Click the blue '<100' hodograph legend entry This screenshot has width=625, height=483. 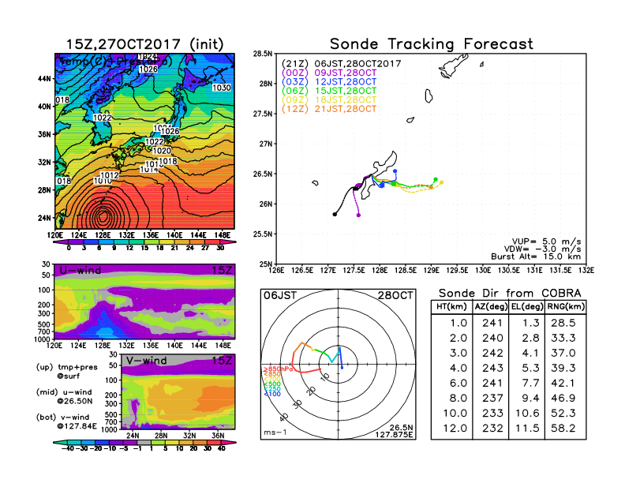(x=271, y=394)
